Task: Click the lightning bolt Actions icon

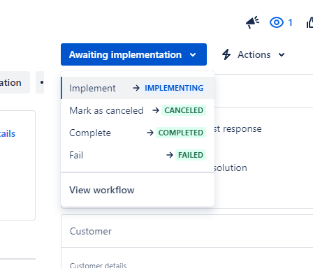Action: pos(226,54)
